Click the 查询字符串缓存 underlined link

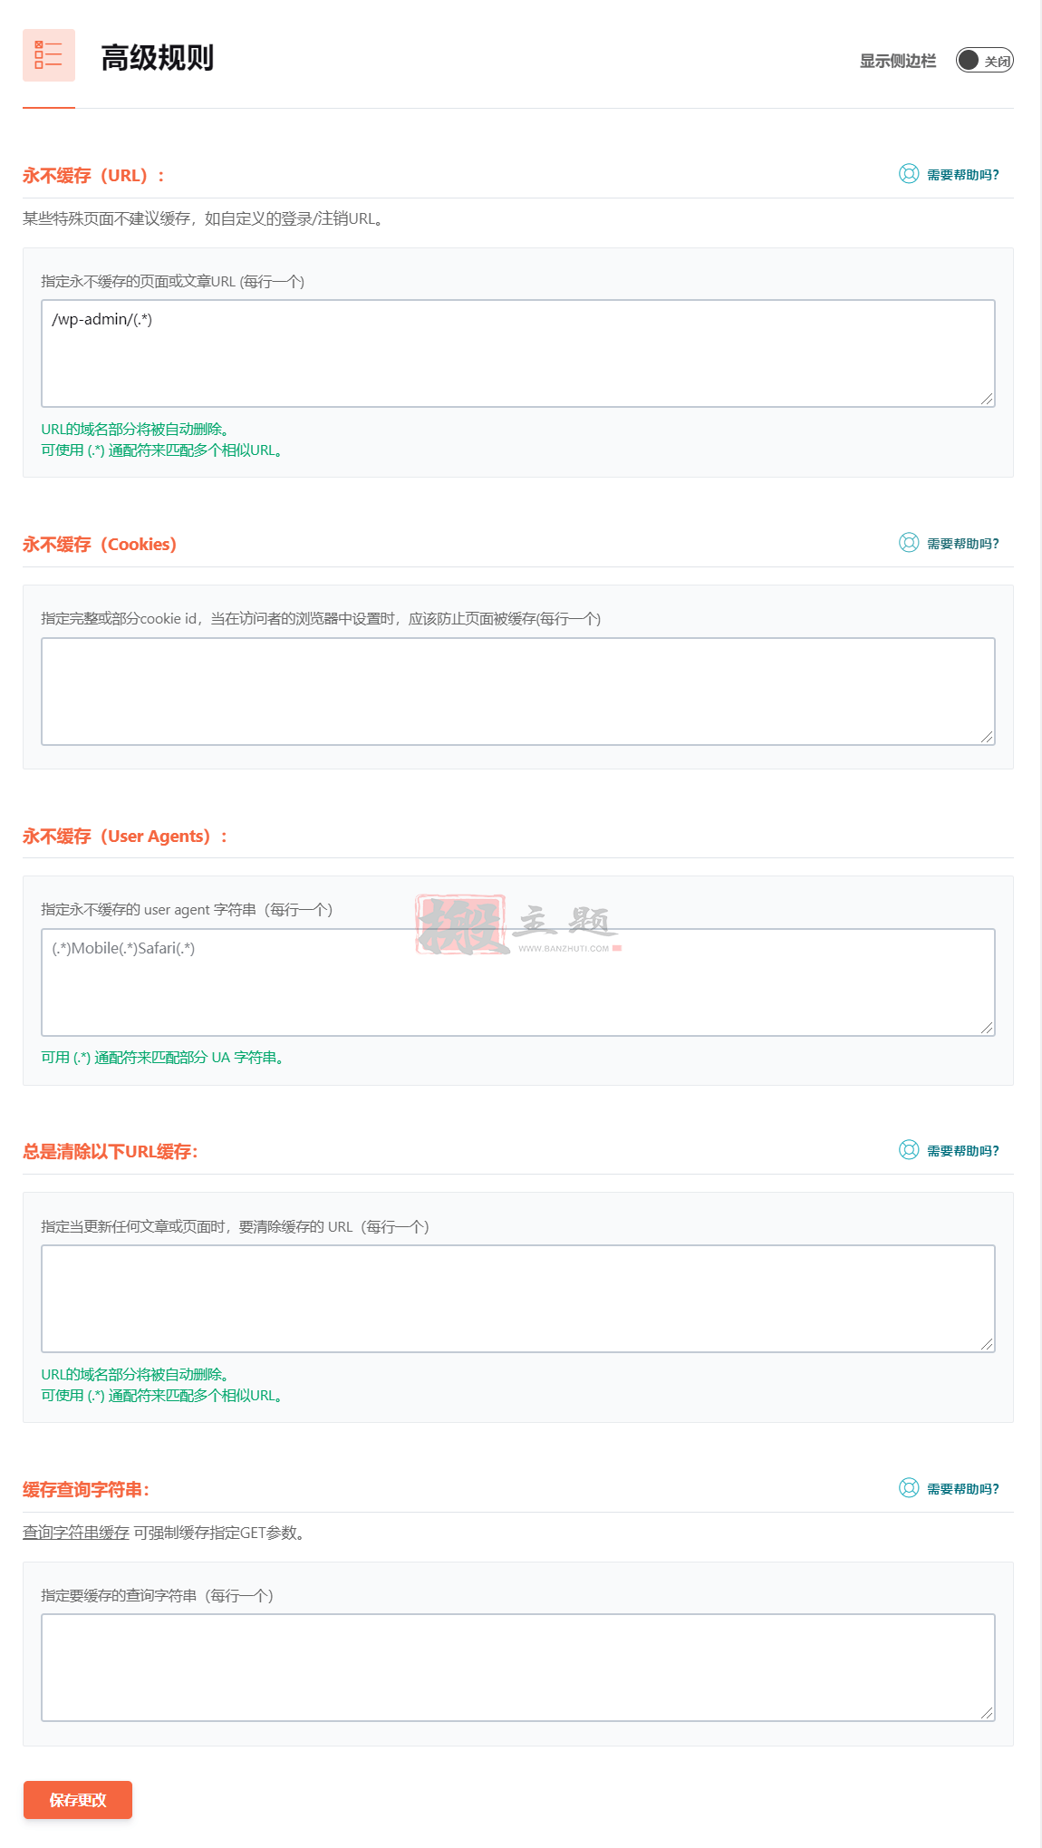76,1533
